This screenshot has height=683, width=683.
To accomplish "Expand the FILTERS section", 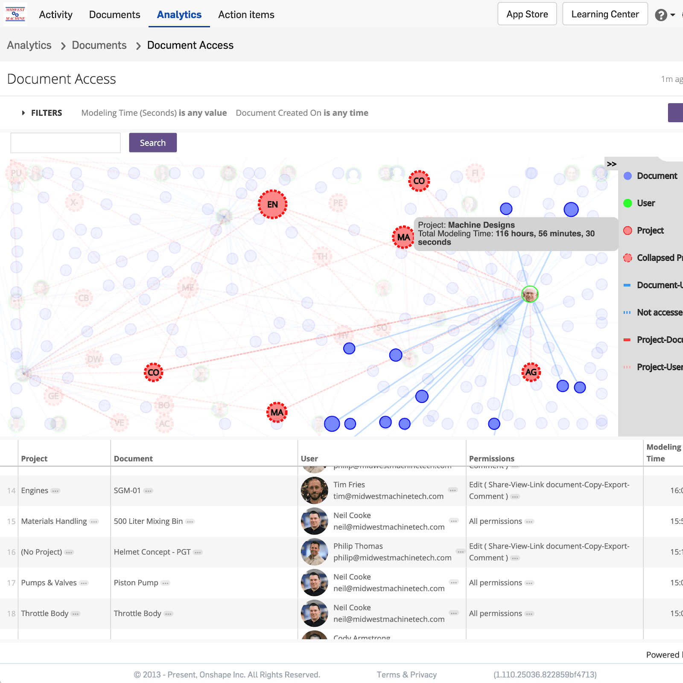I will pyautogui.click(x=42, y=113).
